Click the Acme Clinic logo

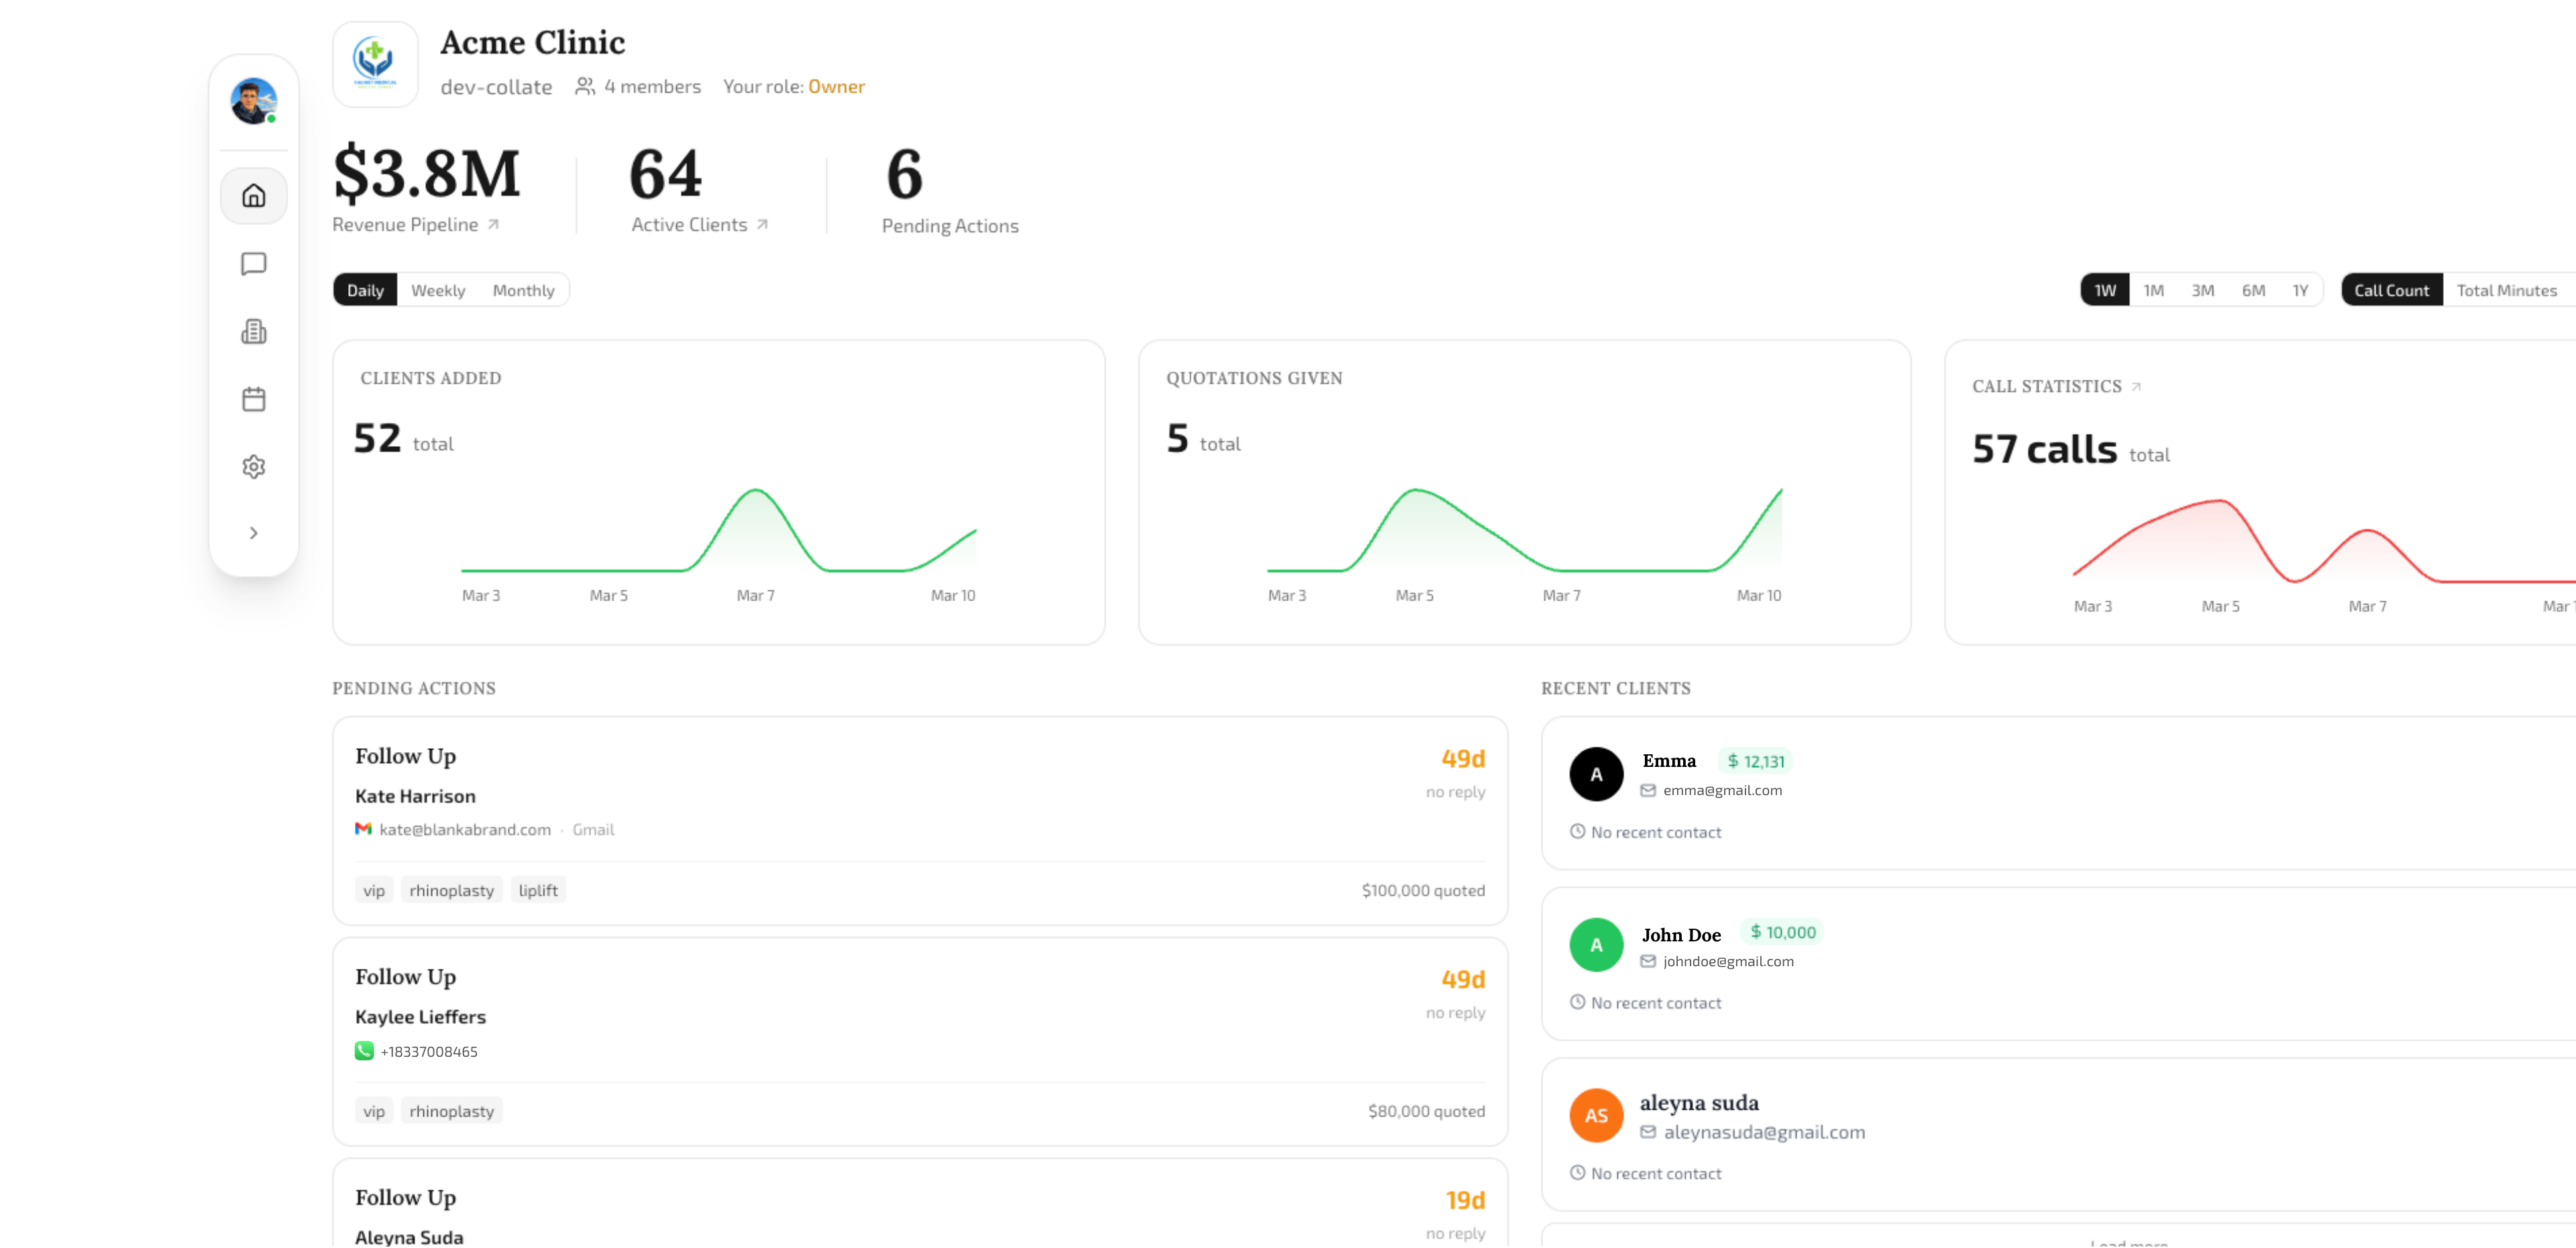coord(375,64)
